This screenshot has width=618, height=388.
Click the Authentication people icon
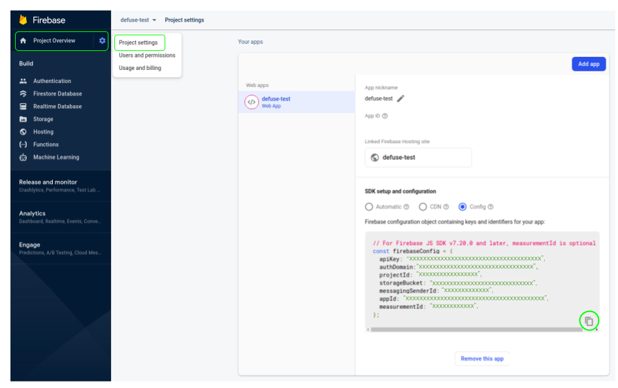point(24,81)
